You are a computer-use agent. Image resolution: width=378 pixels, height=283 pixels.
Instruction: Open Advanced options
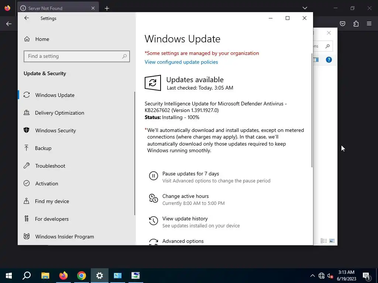[183, 241]
